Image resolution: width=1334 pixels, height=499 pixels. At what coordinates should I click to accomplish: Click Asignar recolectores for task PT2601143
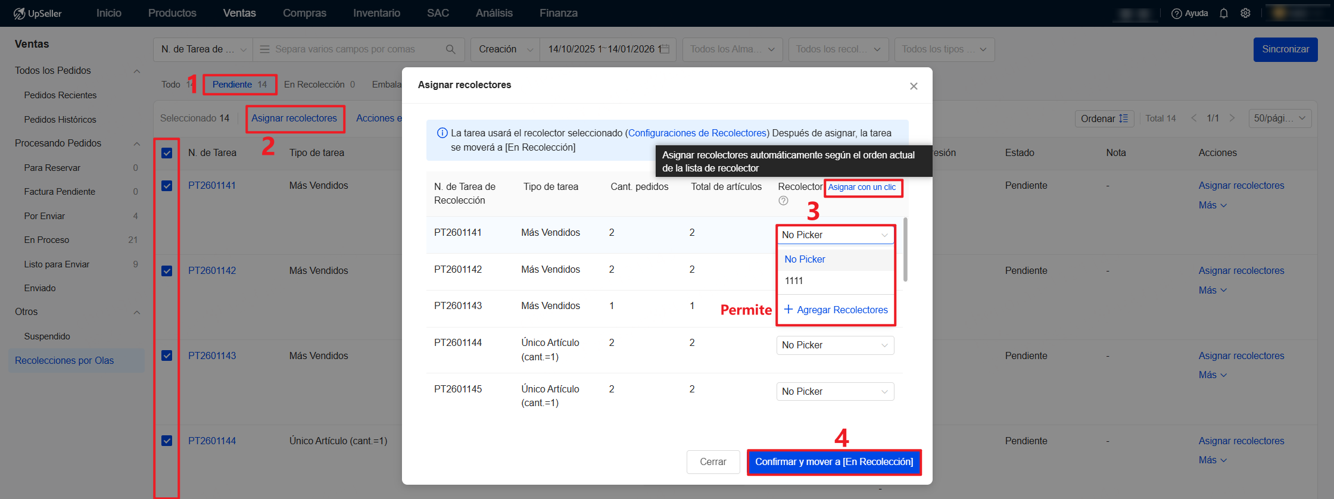coord(1241,356)
